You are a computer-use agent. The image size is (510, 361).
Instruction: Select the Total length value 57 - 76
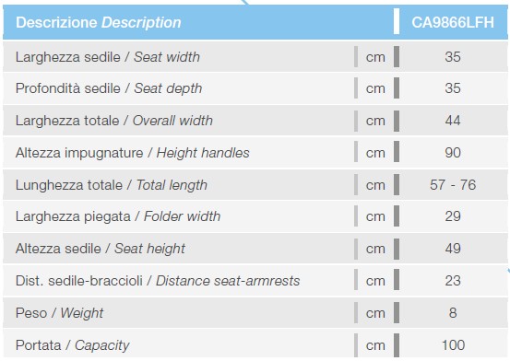tap(453, 184)
